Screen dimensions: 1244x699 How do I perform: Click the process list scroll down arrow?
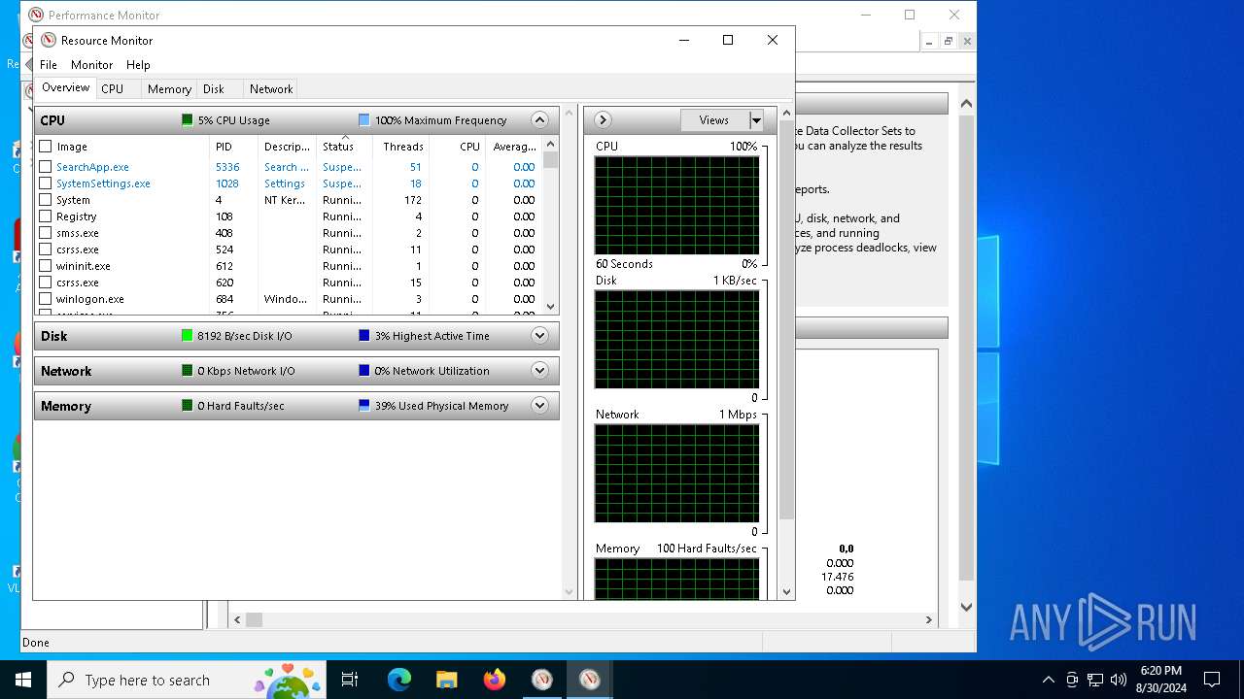click(x=551, y=306)
